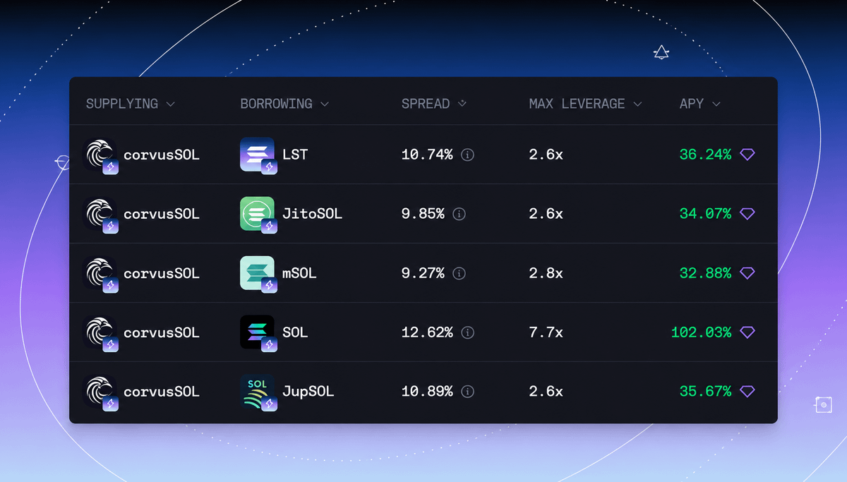
Task: Open info icon next to 9.27% spread
Action: (459, 273)
